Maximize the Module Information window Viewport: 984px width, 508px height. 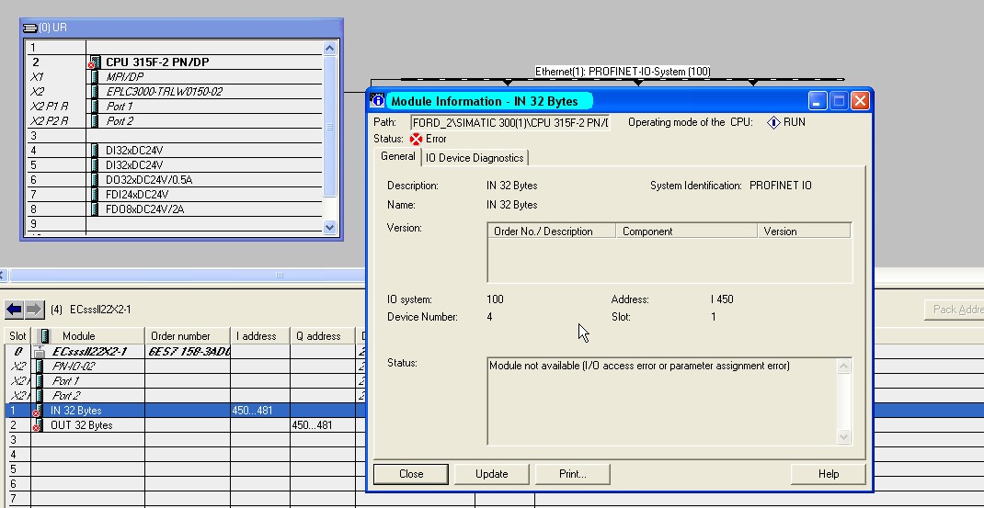tap(839, 100)
